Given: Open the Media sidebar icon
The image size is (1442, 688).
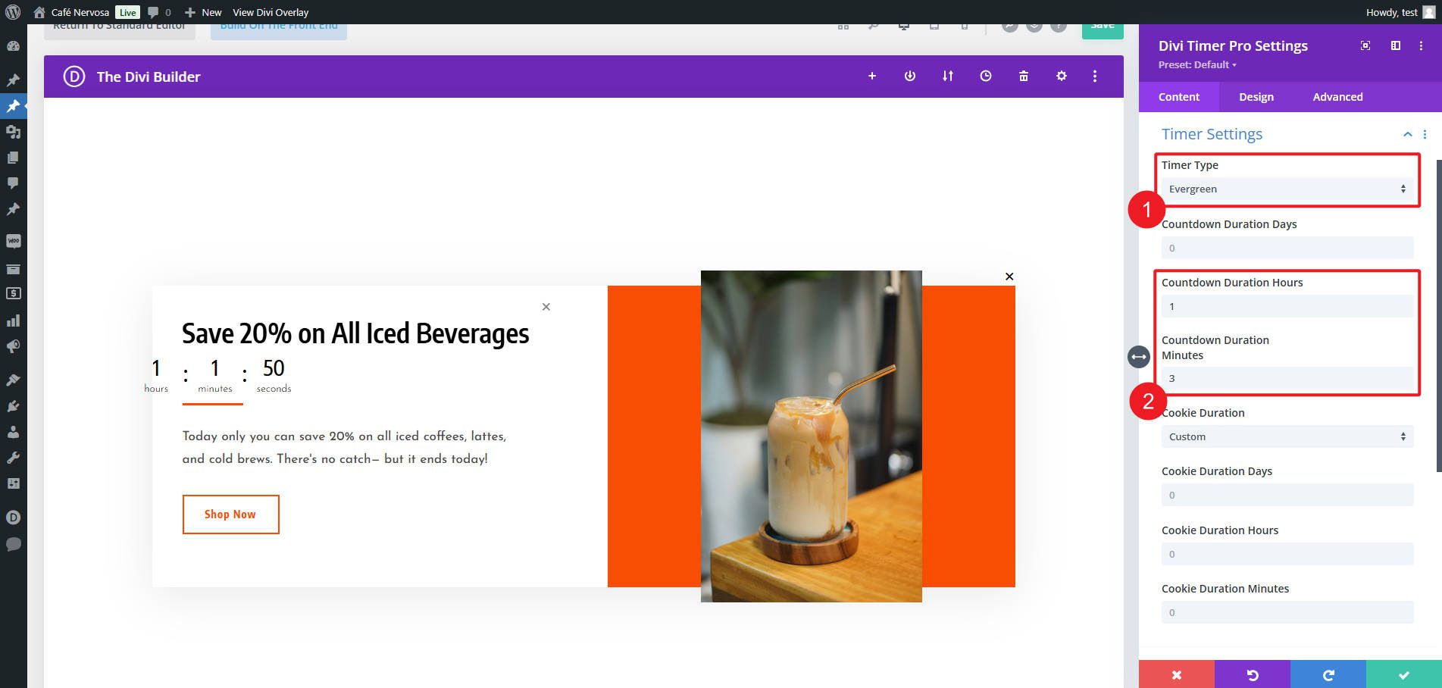Looking at the screenshot, I should tap(13, 132).
